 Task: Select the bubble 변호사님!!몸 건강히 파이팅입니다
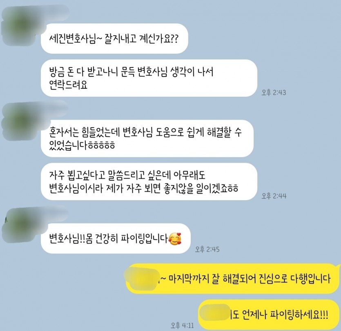(x=116, y=239)
